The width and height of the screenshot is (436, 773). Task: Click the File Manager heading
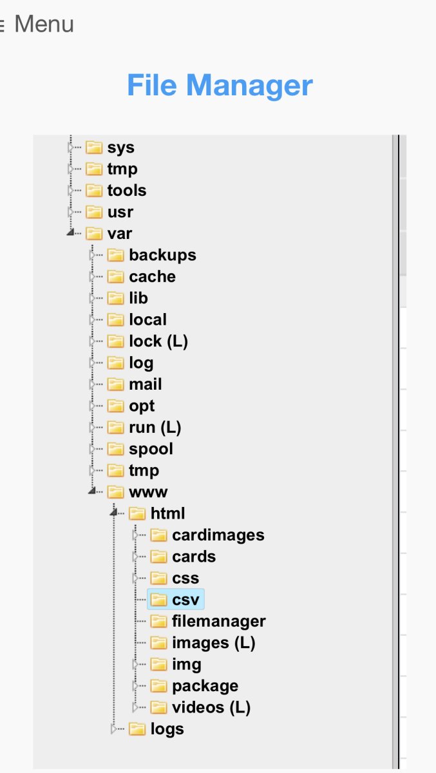point(220,86)
